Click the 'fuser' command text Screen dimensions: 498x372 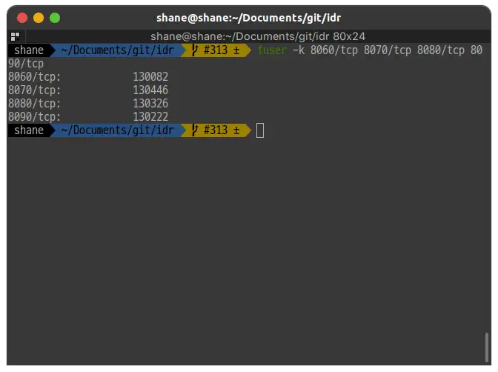[x=272, y=50]
